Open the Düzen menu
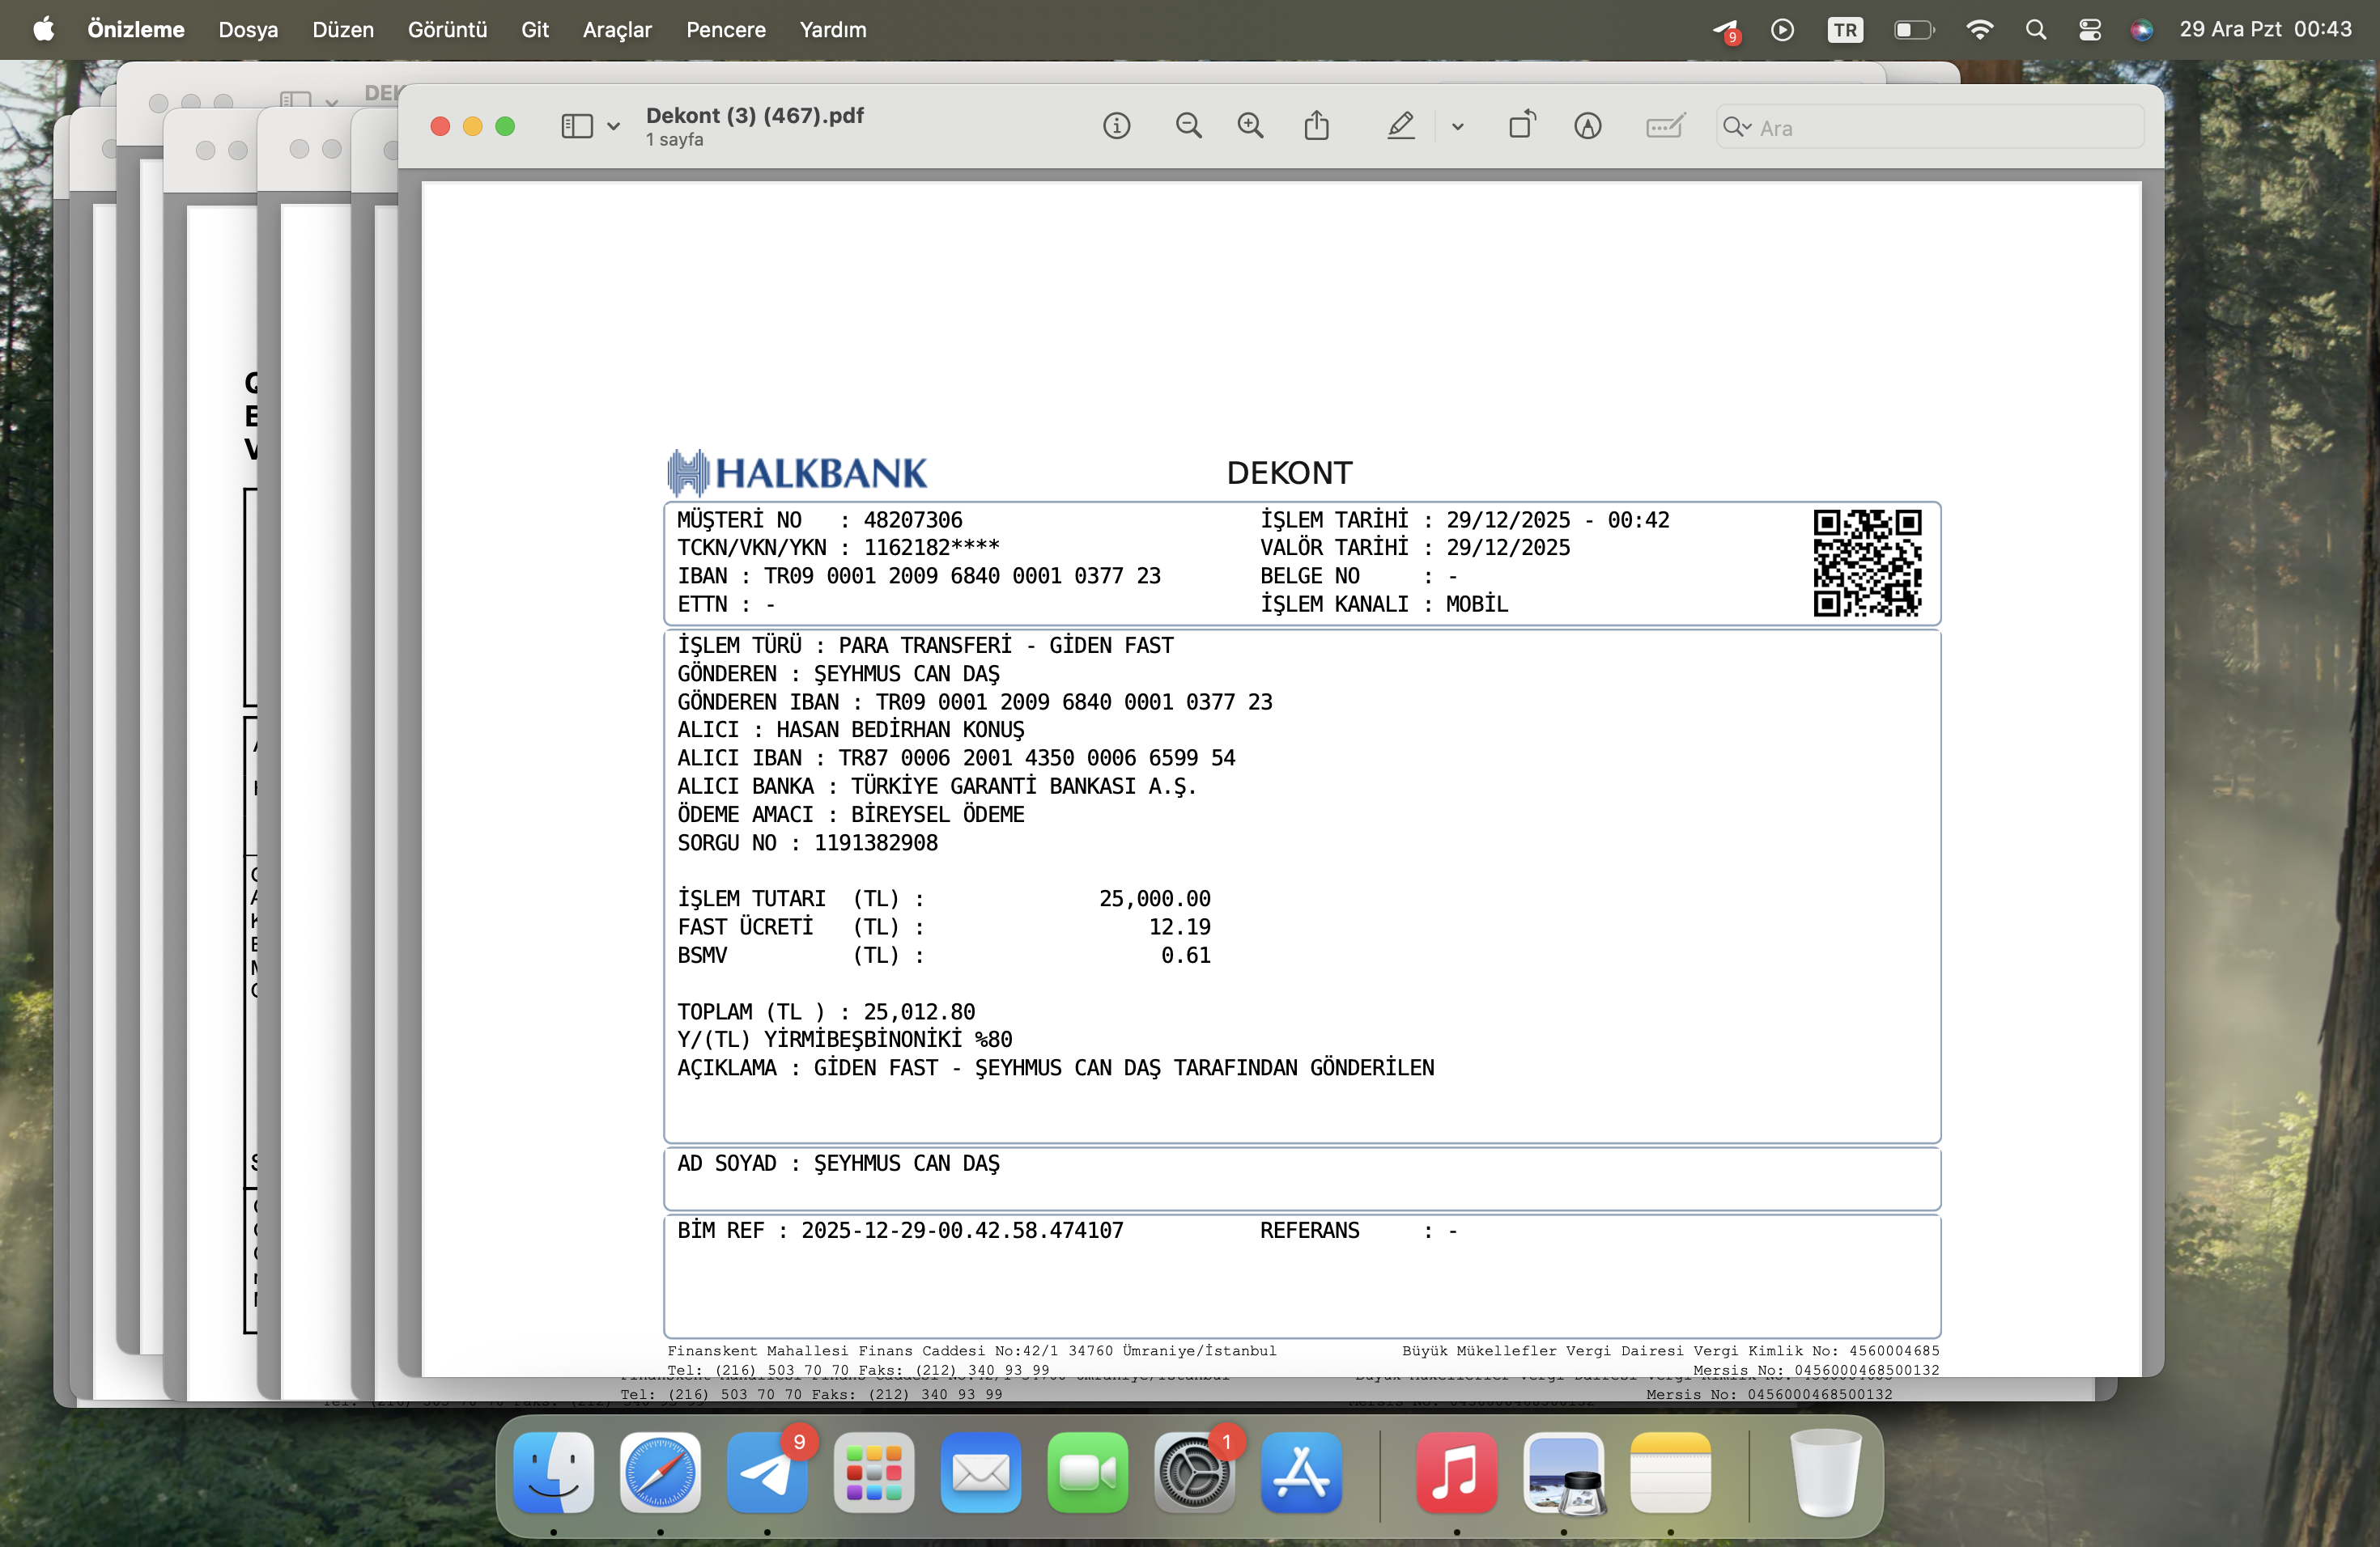2380x1547 pixels. (x=343, y=29)
